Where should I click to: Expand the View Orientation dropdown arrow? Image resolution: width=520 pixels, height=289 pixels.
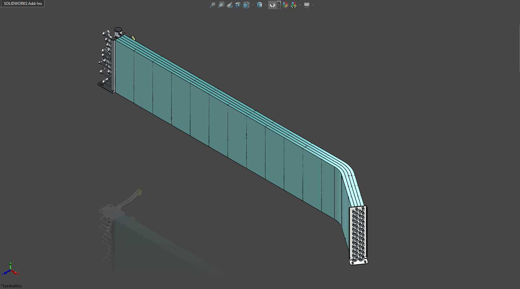(253, 5)
